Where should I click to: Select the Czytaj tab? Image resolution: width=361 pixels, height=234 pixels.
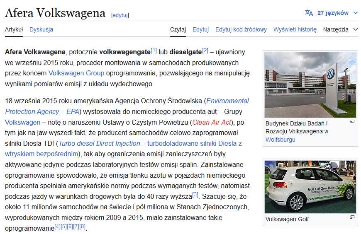tap(178, 29)
